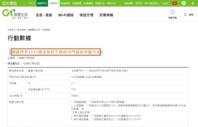Screen dimensions: 198x127
Task: Open the 魔速方塊 navigation item
Action: click(x=86, y=15)
